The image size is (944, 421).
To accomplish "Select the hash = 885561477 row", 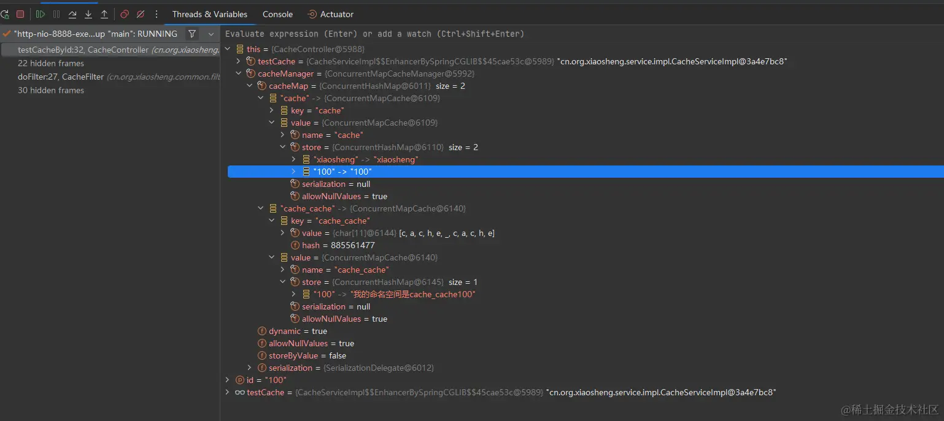I will tap(332, 245).
